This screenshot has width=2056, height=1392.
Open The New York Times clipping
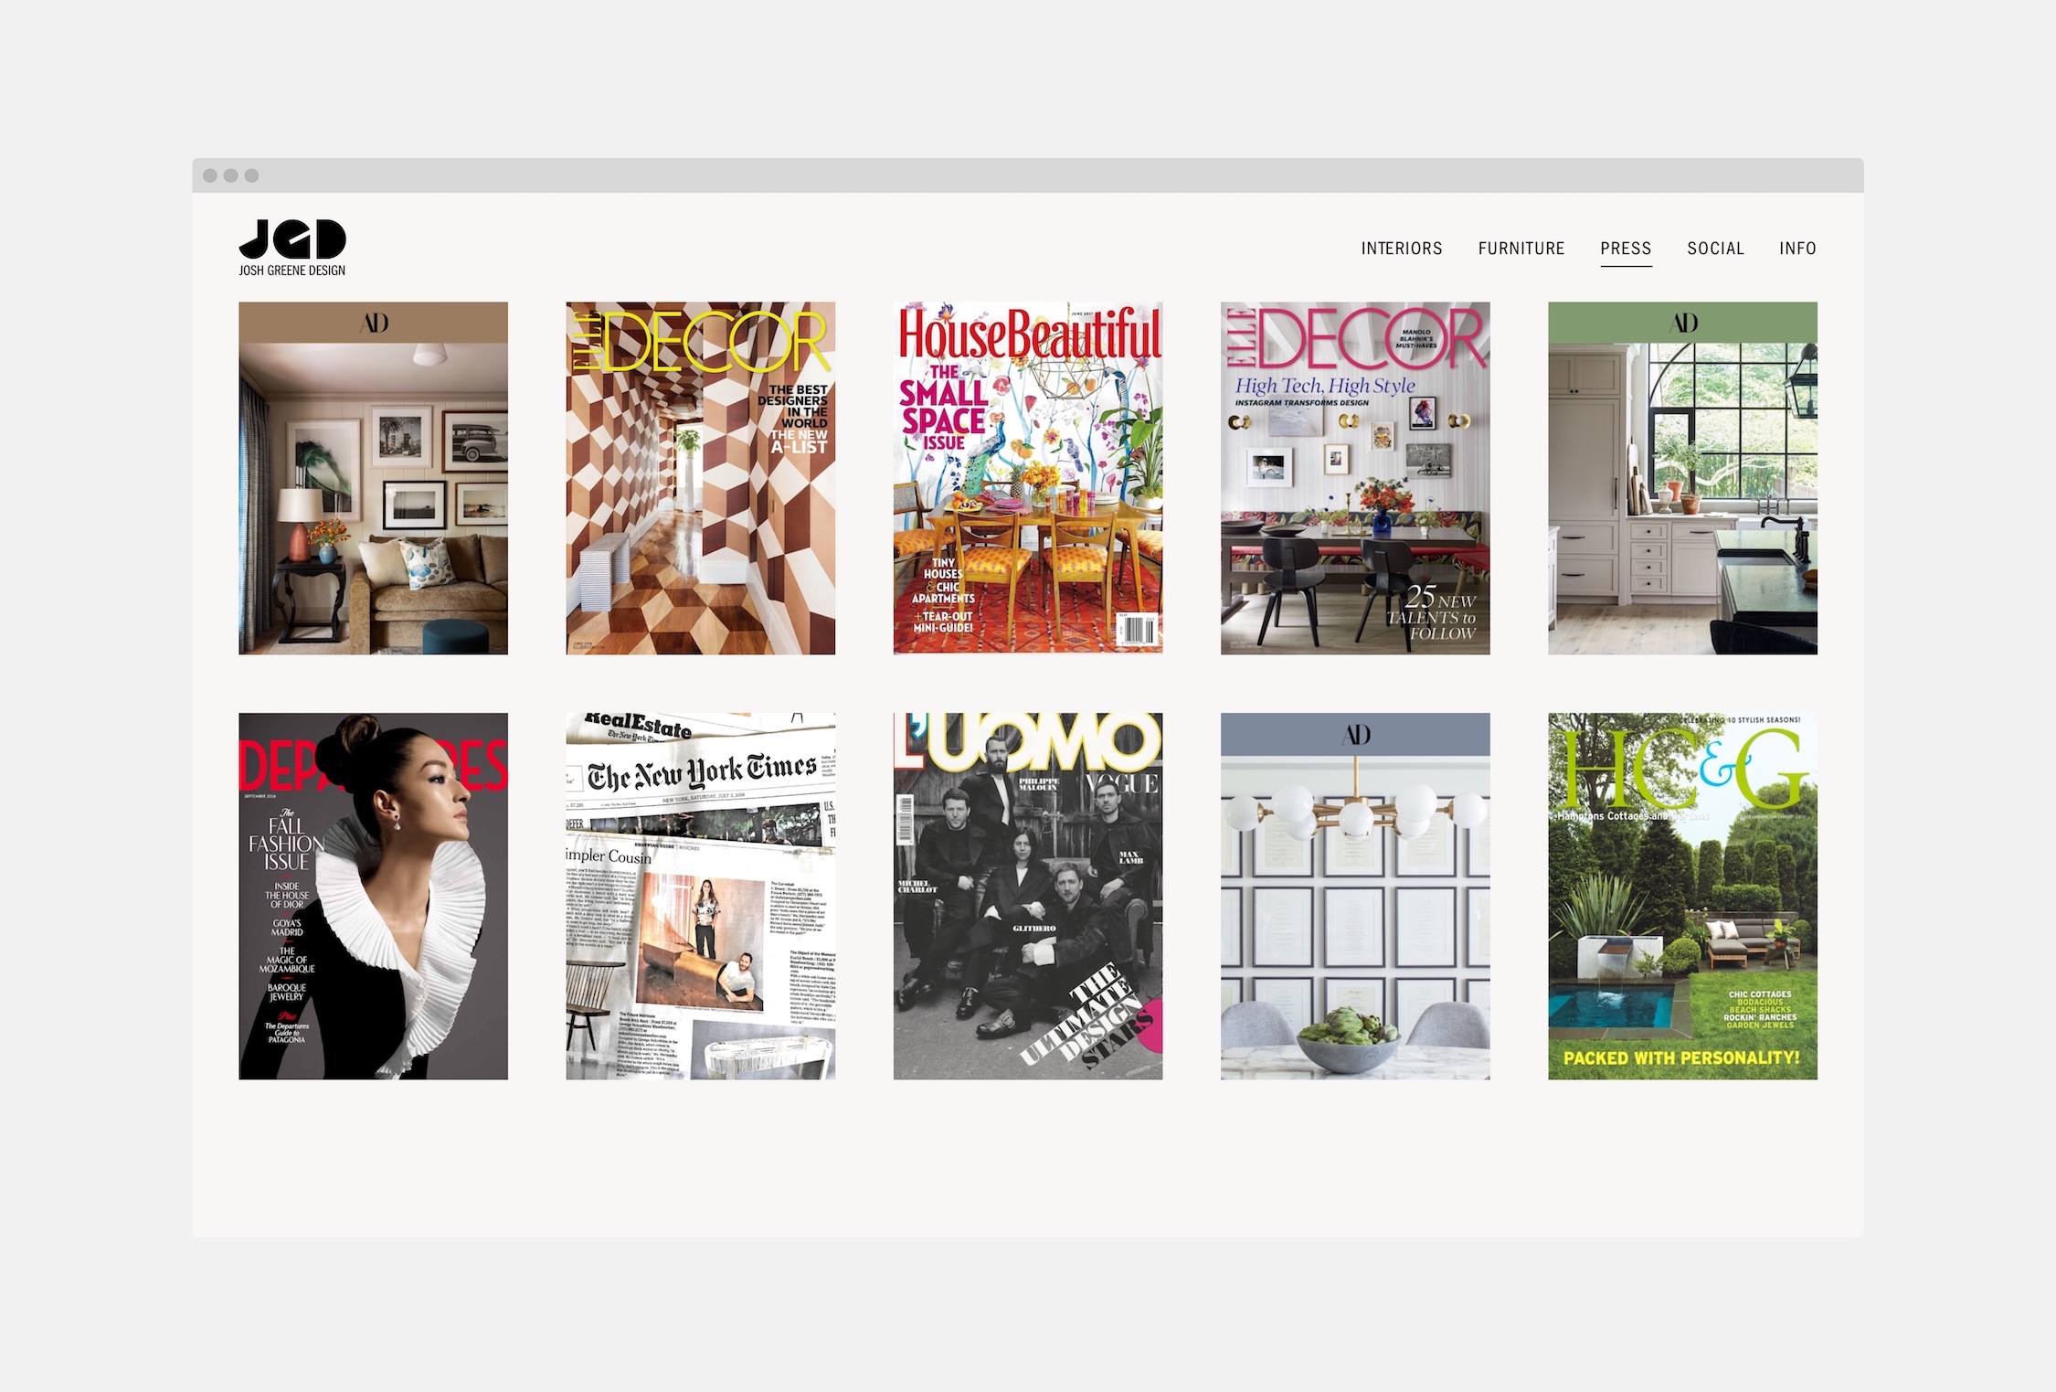[700, 897]
